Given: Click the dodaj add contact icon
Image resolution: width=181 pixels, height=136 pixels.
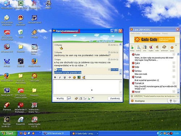Looking at the screenshot, I should coord(132,48).
